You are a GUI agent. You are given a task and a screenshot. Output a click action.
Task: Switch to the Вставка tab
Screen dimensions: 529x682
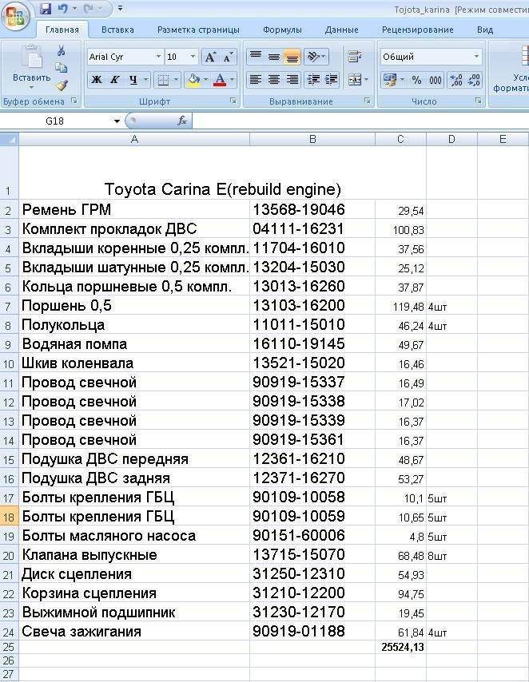117,30
